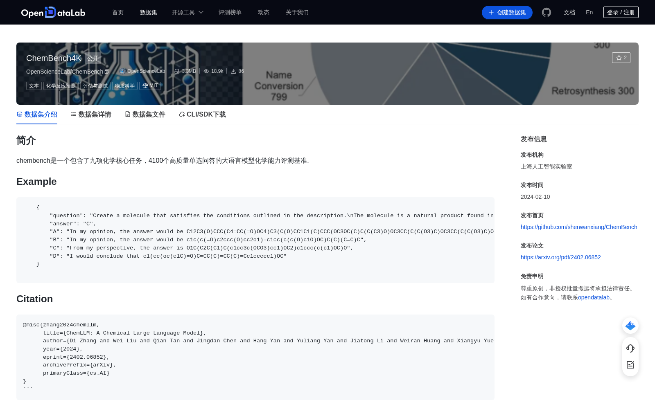This screenshot has width=655, height=409.
Task: Click the opendatalab contact link
Action: pos(594,297)
